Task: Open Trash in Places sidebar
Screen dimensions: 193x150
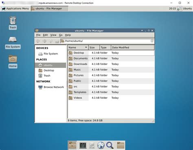Action: [x=44, y=76]
